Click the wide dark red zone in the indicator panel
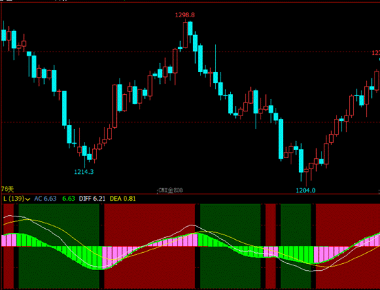The image size is (380, 290). click(x=150, y=246)
